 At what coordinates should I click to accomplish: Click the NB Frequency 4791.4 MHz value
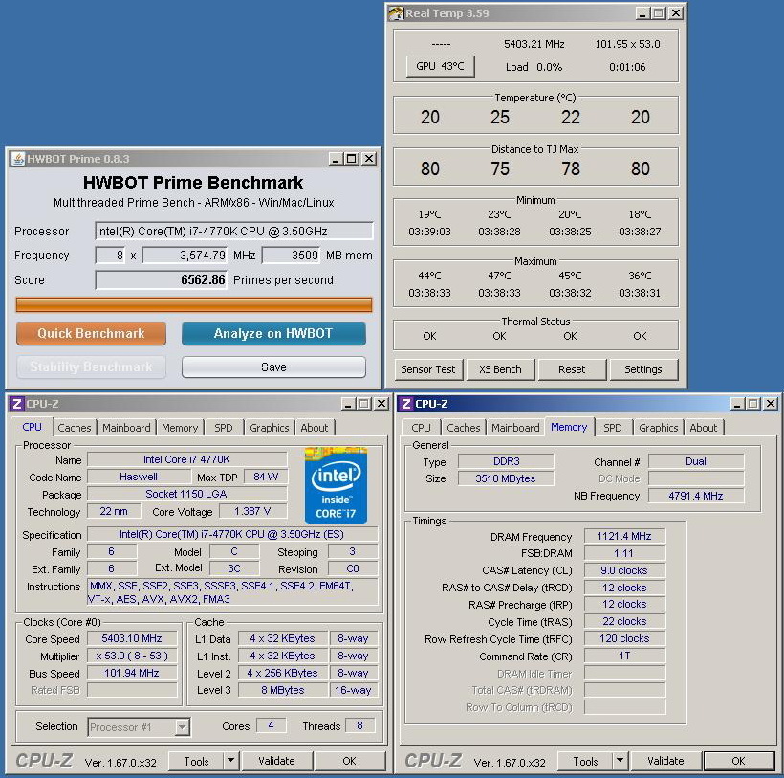click(x=696, y=496)
